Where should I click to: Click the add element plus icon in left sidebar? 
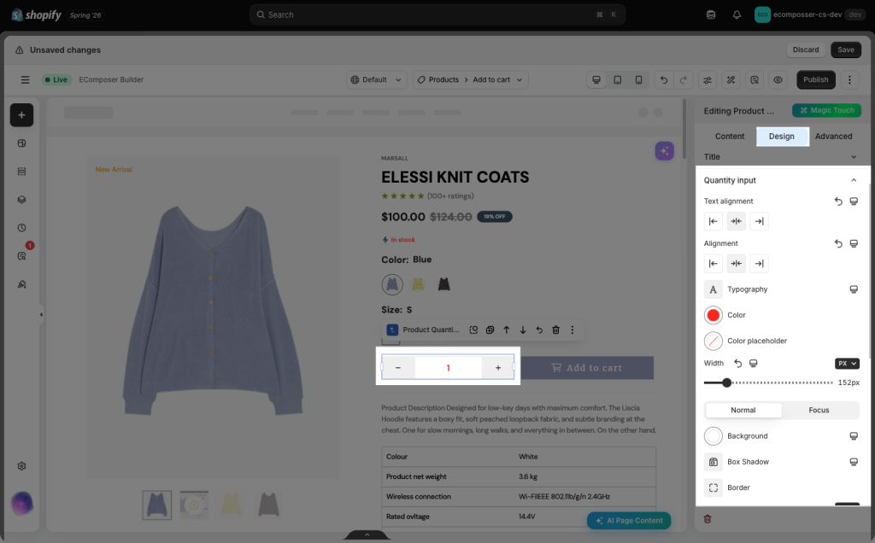click(x=21, y=115)
